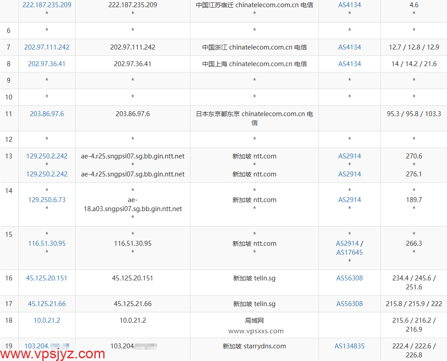Click the partially hidden 103.204 IP link
This screenshot has height=361, width=447.
tap(47, 346)
